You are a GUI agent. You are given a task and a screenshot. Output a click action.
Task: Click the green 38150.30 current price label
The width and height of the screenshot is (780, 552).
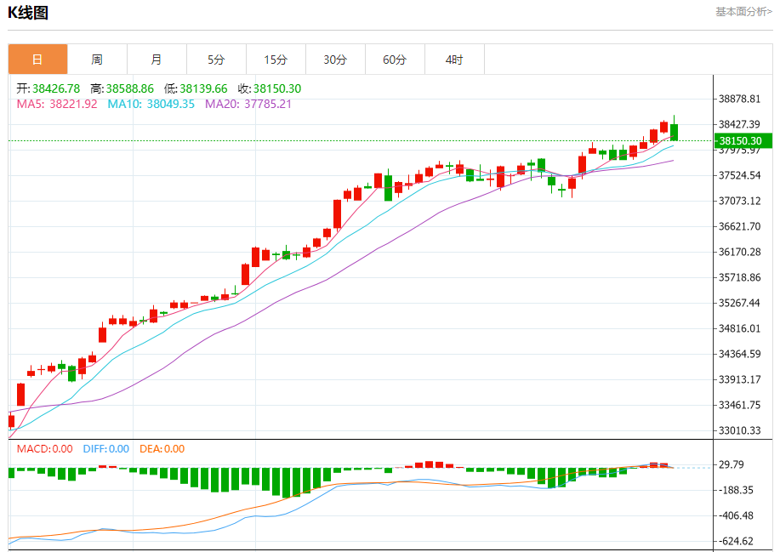click(743, 140)
